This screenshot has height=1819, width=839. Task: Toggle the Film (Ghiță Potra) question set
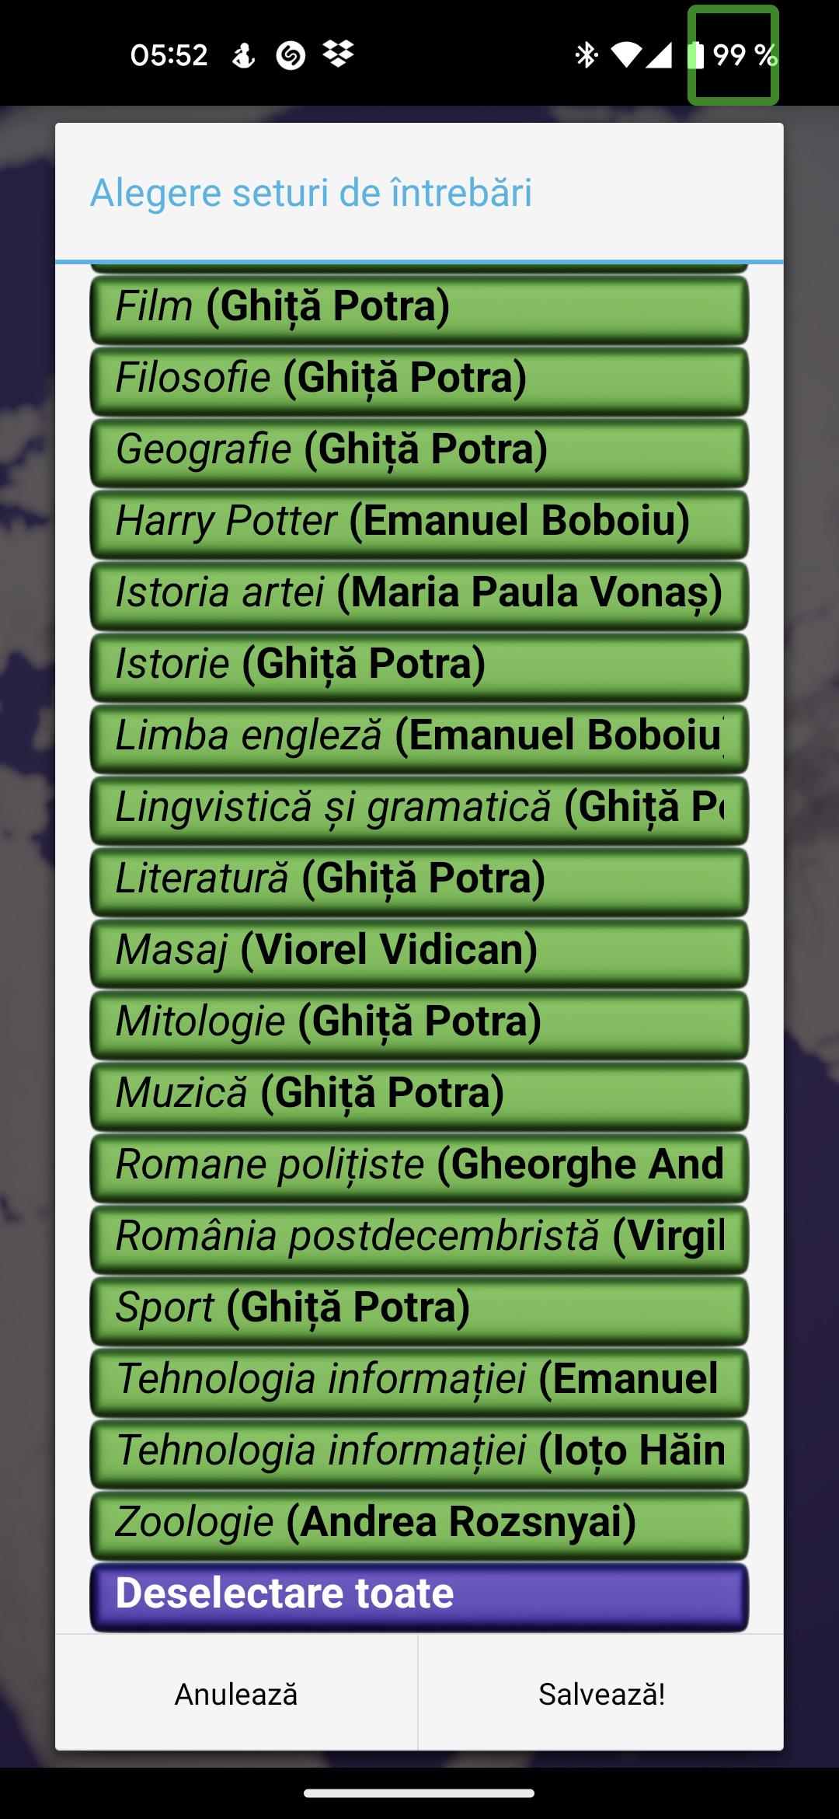[x=419, y=307]
